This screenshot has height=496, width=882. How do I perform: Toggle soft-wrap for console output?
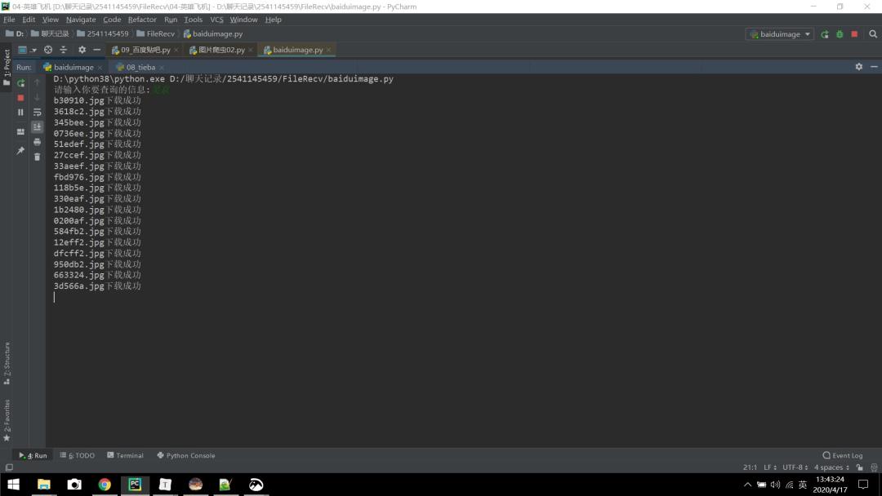tap(37, 113)
